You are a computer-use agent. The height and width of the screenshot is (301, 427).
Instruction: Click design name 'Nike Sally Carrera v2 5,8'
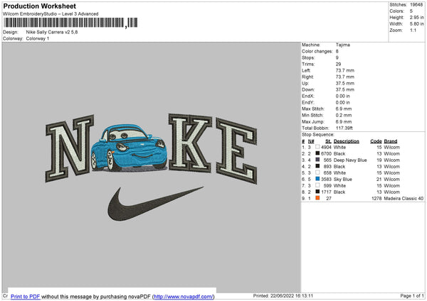pos(52,32)
